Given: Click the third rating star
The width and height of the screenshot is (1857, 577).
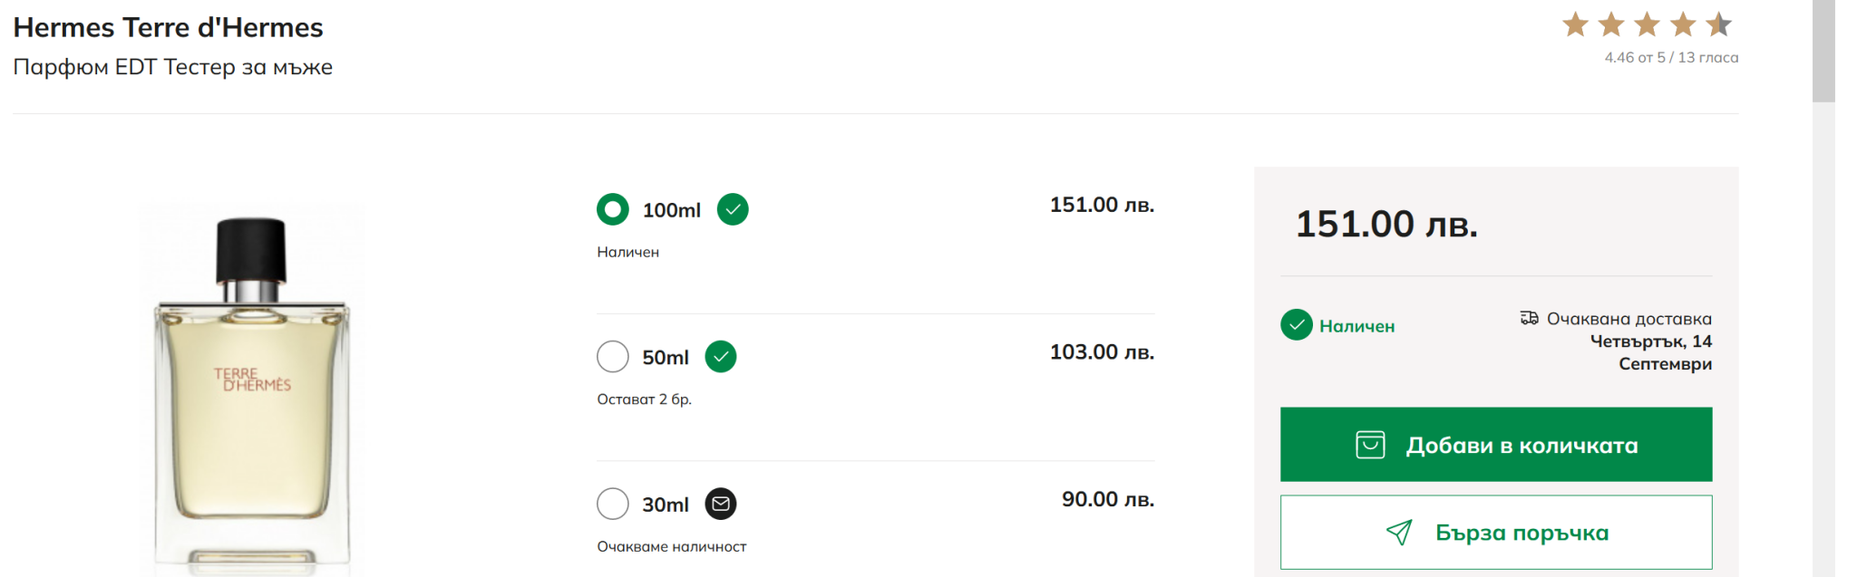Looking at the screenshot, I should click(x=1648, y=24).
